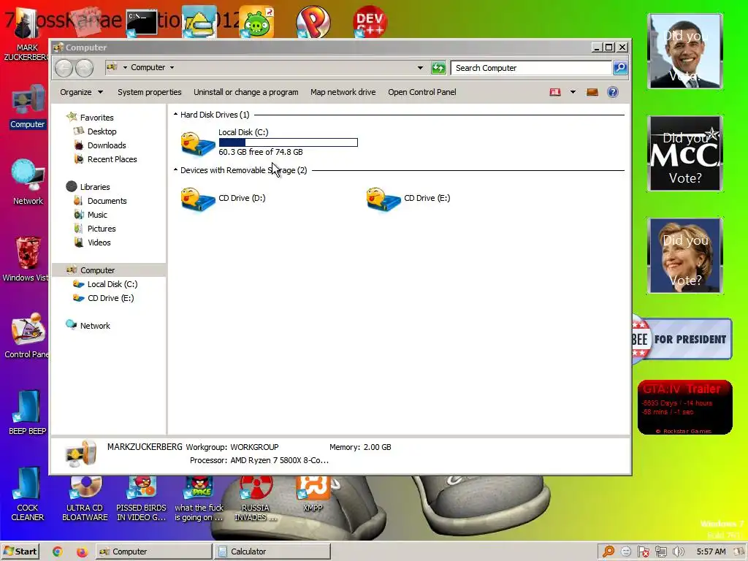The width and height of the screenshot is (748, 561).
Task: Launch the green pig game icon
Action: (x=257, y=22)
